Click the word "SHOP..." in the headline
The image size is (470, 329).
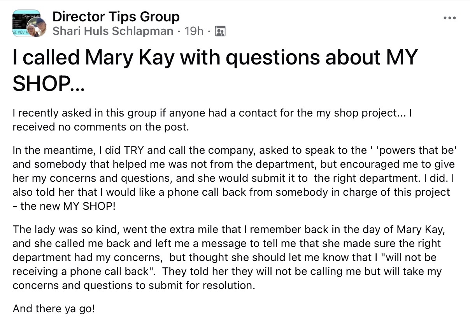click(48, 84)
